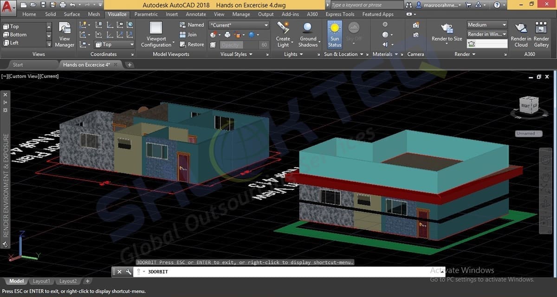Image resolution: width=557 pixels, height=297 pixels.
Task: Open the Parametric ribbon tab
Action: (x=146, y=14)
